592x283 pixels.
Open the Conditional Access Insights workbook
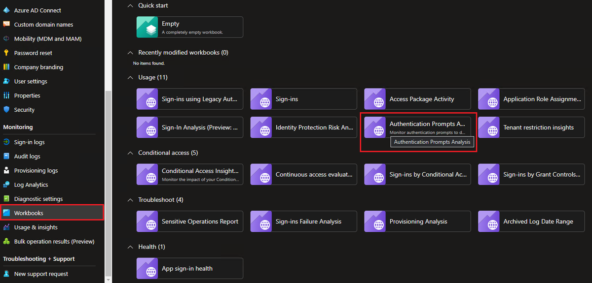coord(190,174)
